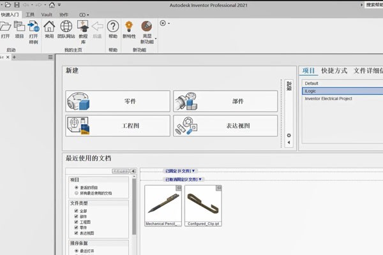Image resolution: width=383 pixels, height=255 pixels.
Task: Collapse the New panel with left triangle
Action: 289,142
